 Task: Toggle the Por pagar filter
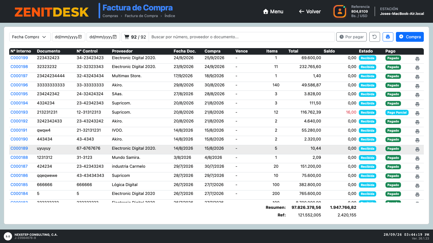pos(351,37)
